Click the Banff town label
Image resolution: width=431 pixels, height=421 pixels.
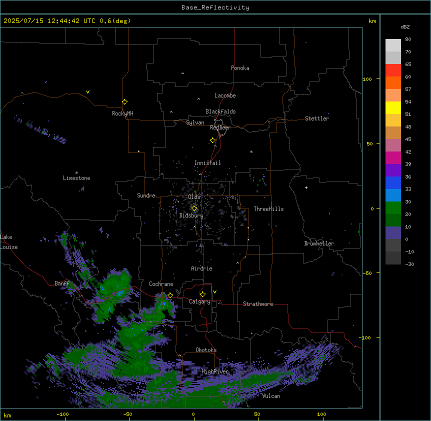[61, 283]
